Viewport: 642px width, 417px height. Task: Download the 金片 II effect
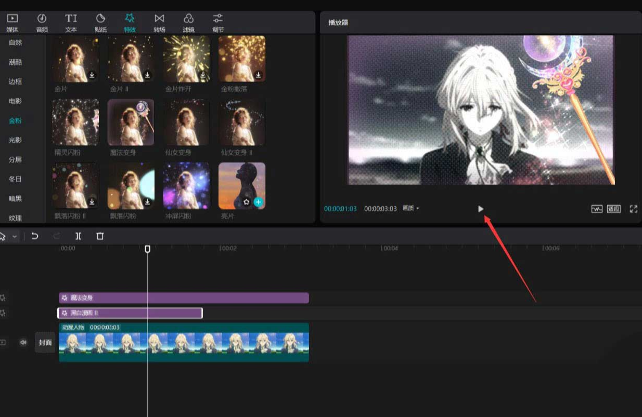tap(147, 75)
